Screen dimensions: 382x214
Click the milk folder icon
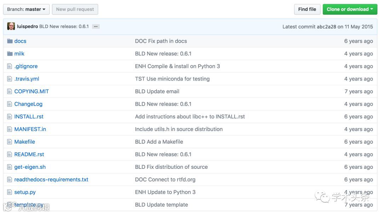(x=10, y=54)
